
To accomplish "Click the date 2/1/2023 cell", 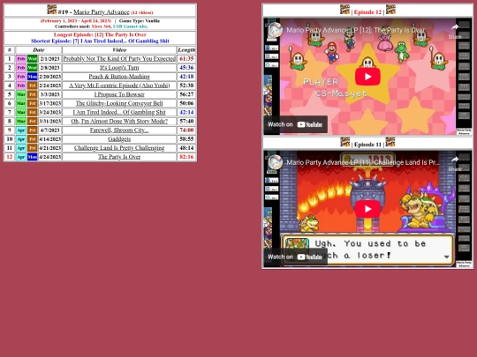I will click(49, 58).
